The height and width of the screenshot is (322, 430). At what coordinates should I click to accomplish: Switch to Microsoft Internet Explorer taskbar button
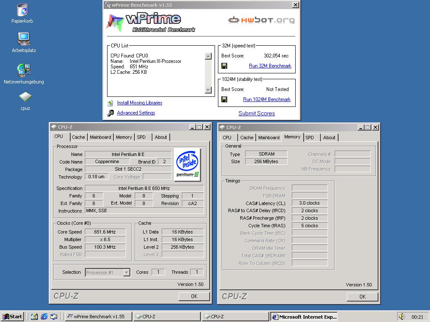(x=304, y=317)
